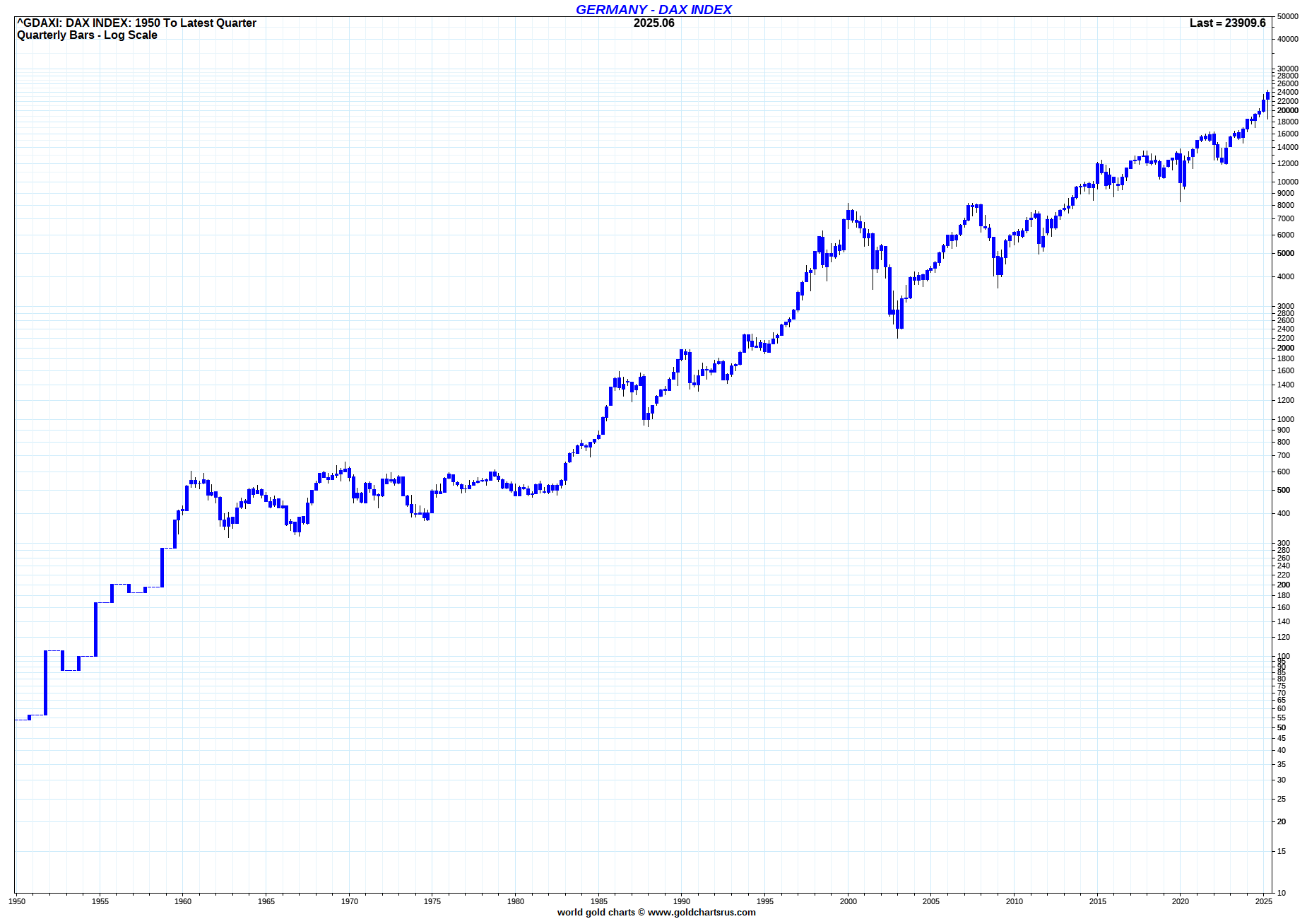Click the 2020 label on the x-axis
The width and height of the screenshot is (1307, 919).
click(x=1181, y=901)
